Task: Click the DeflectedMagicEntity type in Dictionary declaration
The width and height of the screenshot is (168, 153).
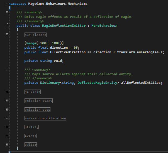Action: (x=98, y=83)
